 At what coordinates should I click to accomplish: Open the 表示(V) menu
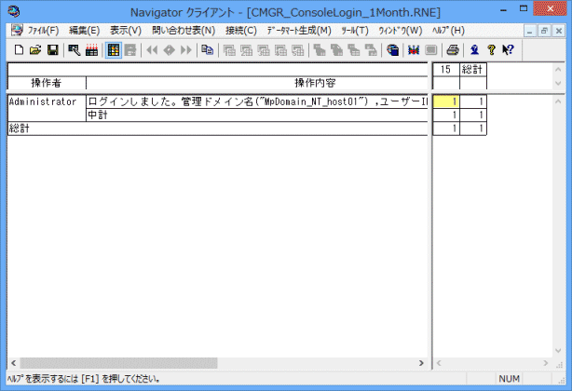point(126,31)
